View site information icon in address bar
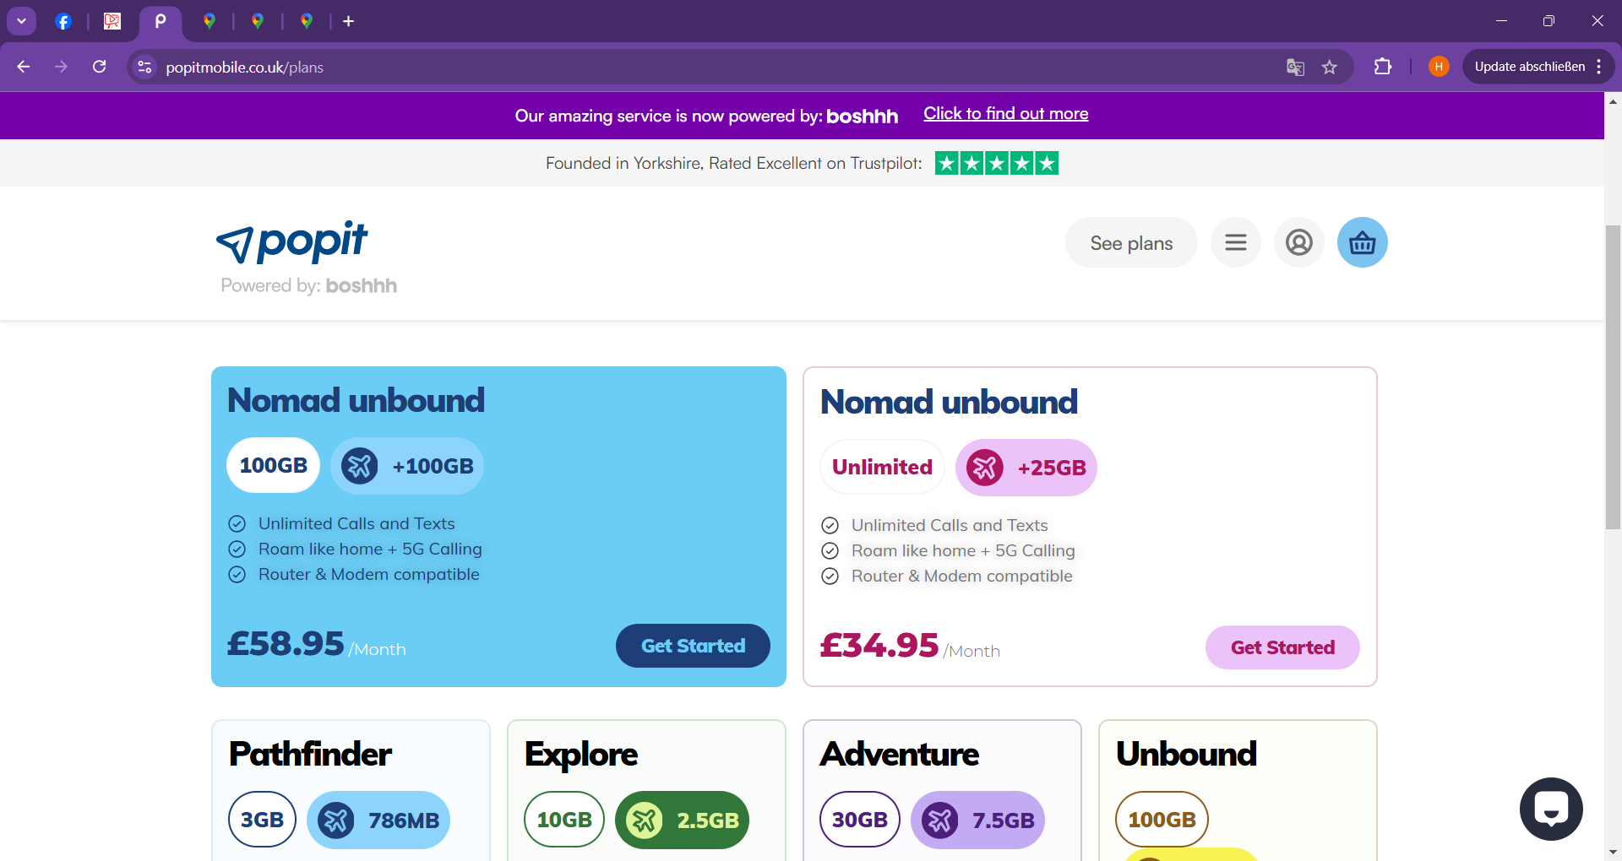The height and width of the screenshot is (861, 1622). (x=145, y=67)
